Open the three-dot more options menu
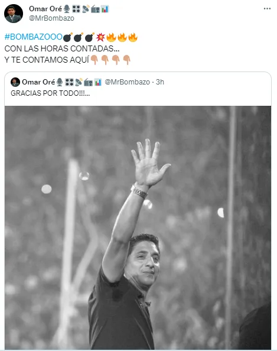277x351 pixels. (267, 8)
